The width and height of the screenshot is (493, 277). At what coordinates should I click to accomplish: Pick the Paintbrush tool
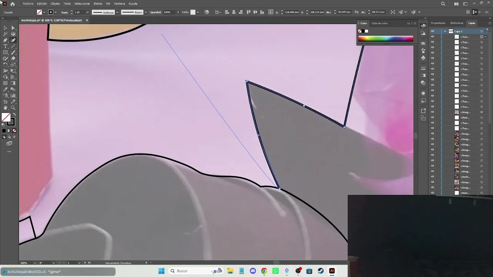[x=13, y=52]
